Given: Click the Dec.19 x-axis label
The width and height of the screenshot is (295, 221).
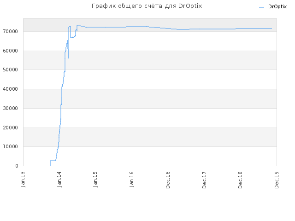Looking at the screenshot, I should coord(277,180).
